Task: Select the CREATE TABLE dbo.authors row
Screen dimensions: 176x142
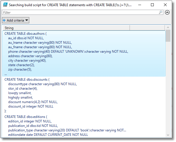Action: pos(84,53)
